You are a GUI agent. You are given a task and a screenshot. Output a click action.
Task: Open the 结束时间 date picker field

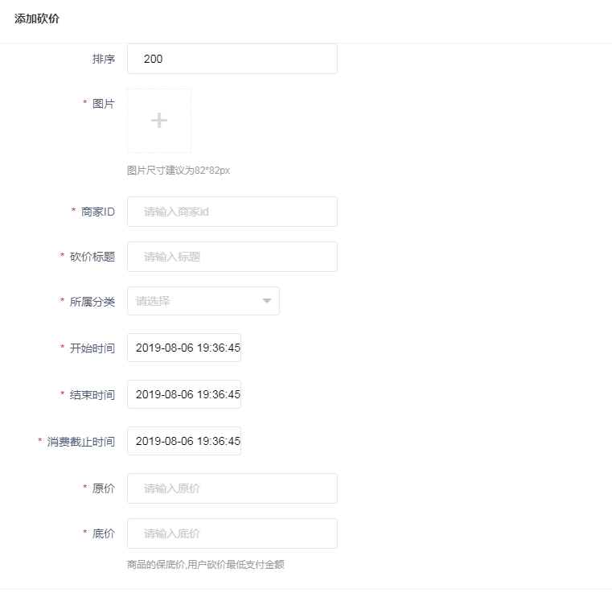[x=184, y=395]
